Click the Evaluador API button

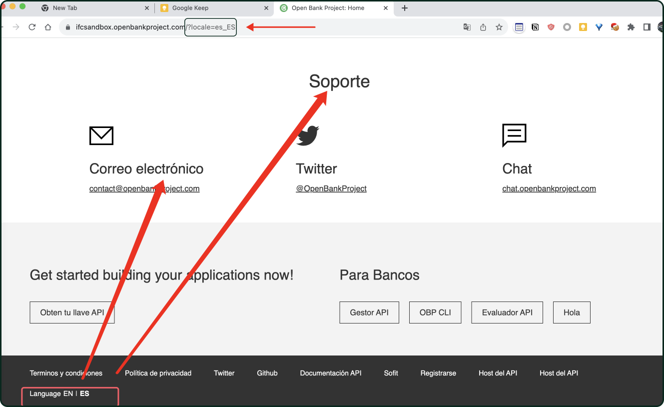pyautogui.click(x=507, y=312)
